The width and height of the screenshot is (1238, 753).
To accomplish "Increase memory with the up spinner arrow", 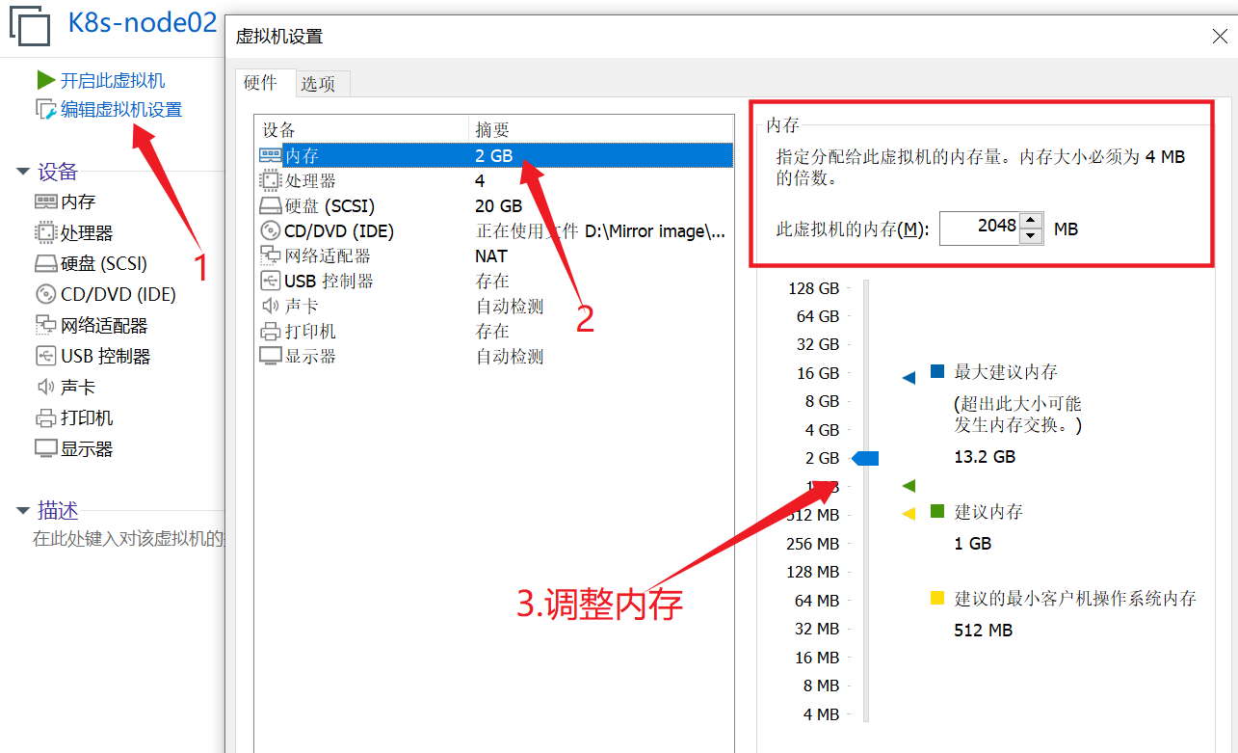I will coord(1031,221).
